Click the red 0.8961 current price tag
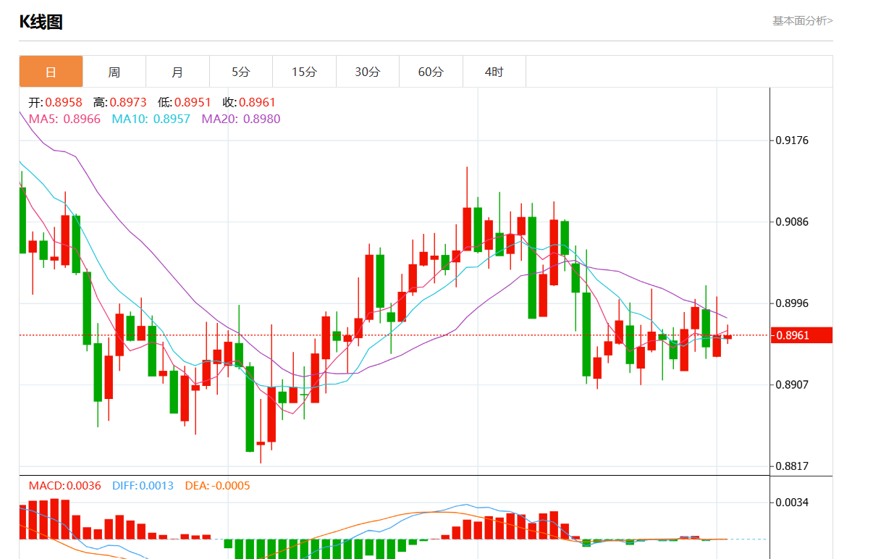 coord(801,335)
